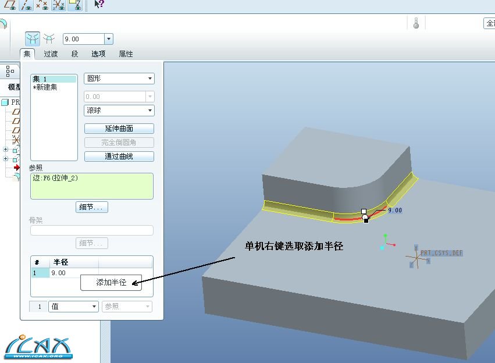495x363 pixels.
Task: Toggle datum point display
Action: 42,5
